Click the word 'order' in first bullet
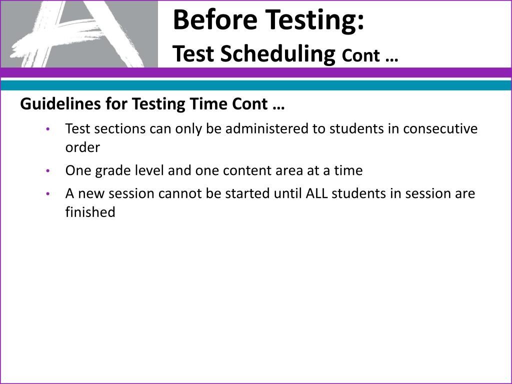The image size is (512, 384). click(x=82, y=147)
